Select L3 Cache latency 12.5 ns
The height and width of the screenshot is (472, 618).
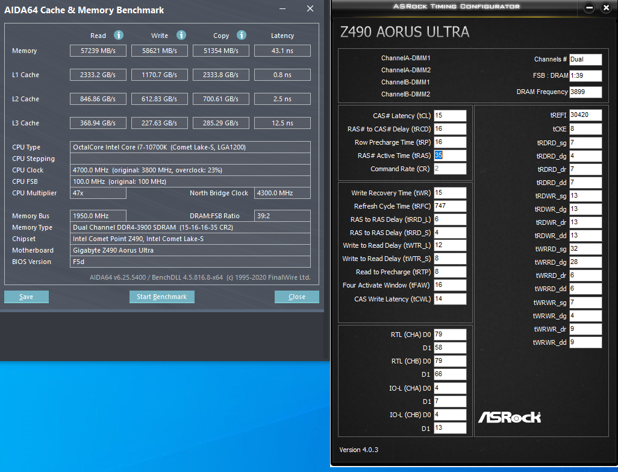(282, 123)
